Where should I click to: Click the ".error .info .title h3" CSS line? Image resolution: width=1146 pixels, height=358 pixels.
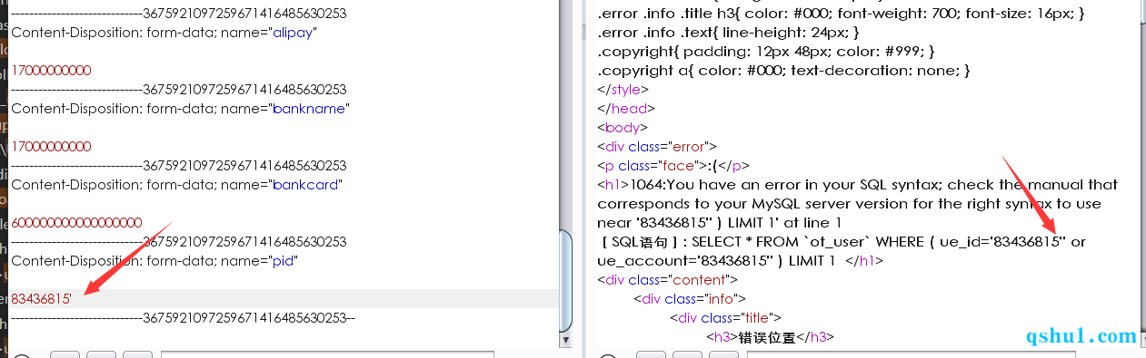pyautogui.click(x=841, y=14)
